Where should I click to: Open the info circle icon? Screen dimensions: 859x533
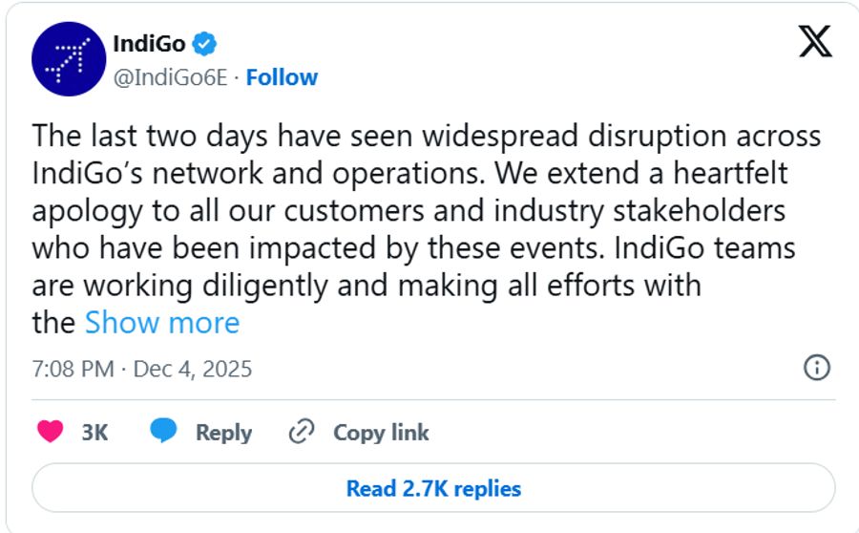817,368
